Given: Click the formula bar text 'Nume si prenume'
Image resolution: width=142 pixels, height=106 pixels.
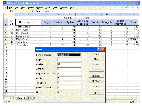Looking at the screenshot, I should 44,11.
